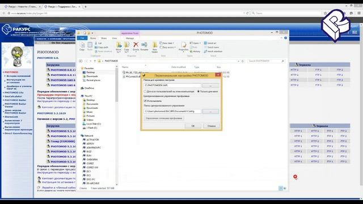
Task: Switch to the Explorer View tab
Action: coord(115,38)
